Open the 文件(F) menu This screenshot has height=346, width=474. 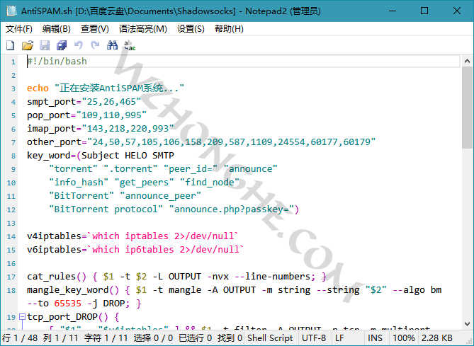(18, 29)
